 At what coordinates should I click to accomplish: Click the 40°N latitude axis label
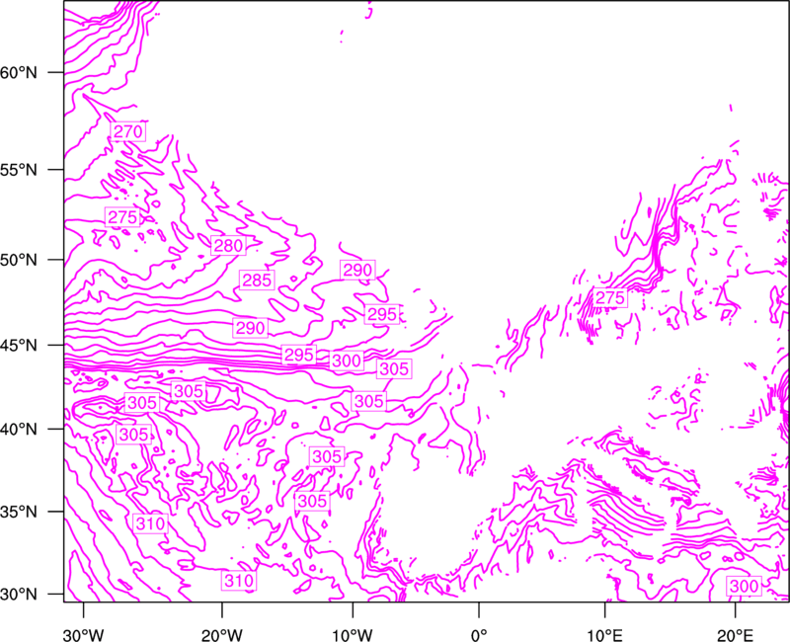tap(19, 430)
